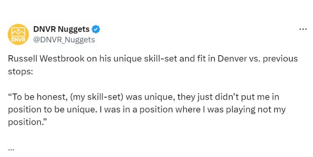The width and height of the screenshot is (313, 157).
Task: Click the phrase "playing not my" in the quote
Action: [x=256, y=110]
